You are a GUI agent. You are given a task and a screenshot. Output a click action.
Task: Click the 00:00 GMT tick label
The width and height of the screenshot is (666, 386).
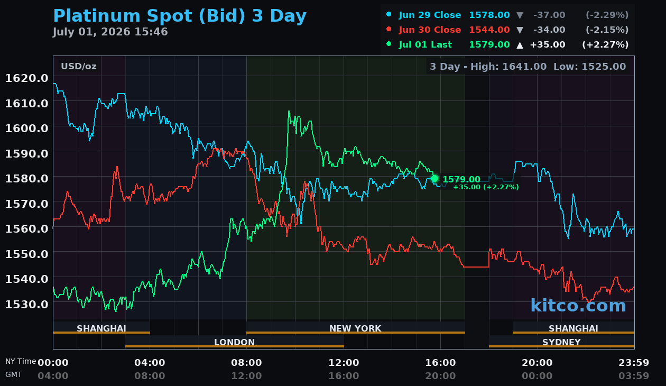coord(537,376)
